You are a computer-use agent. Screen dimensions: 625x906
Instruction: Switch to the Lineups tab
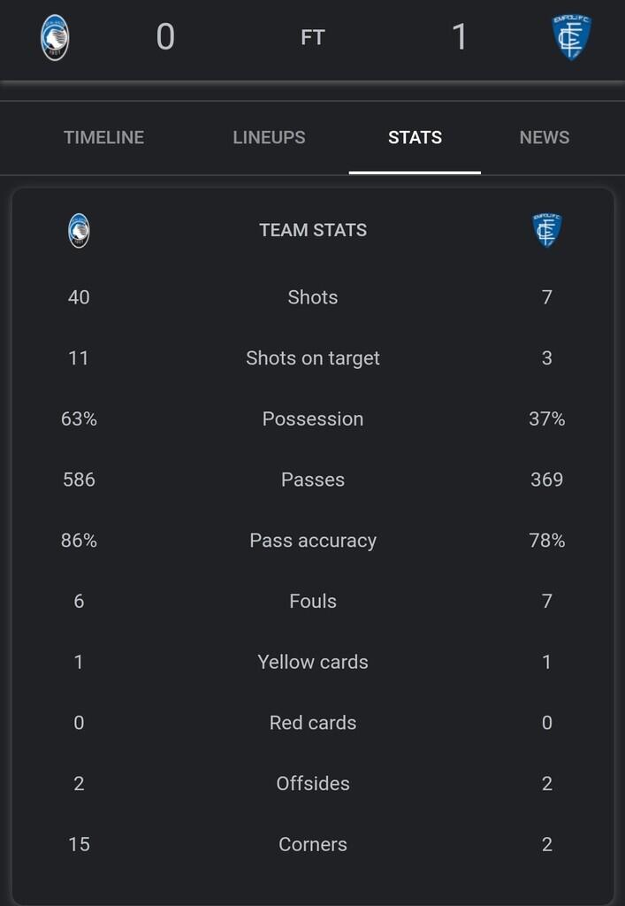pos(269,137)
